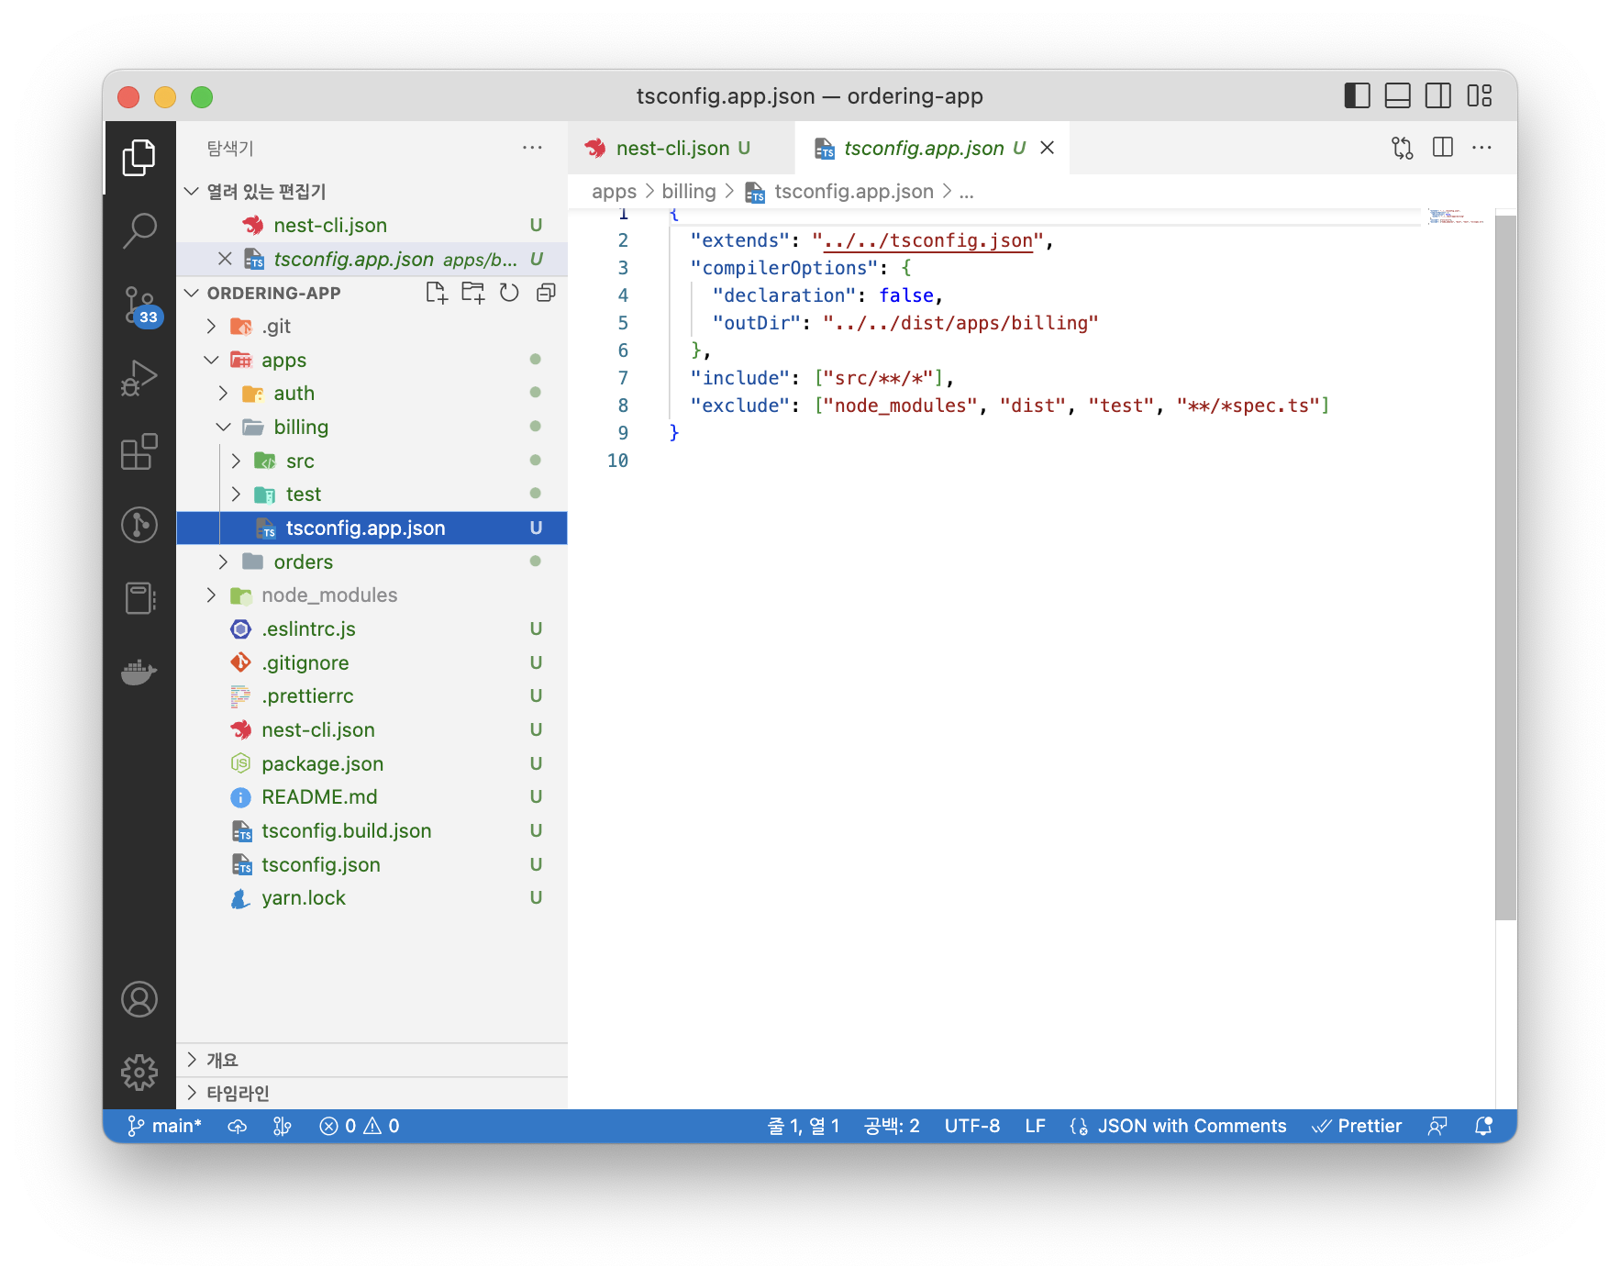Collapse the ORDERING-APP root folder

tap(192, 293)
